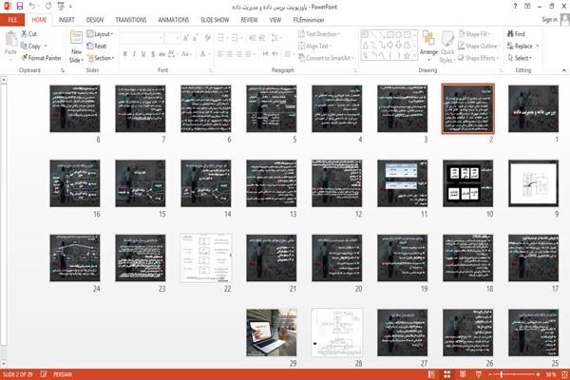Image resolution: width=570 pixels, height=380 pixels.
Task: Select slide 1 title thumbnail
Action: click(533, 108)
